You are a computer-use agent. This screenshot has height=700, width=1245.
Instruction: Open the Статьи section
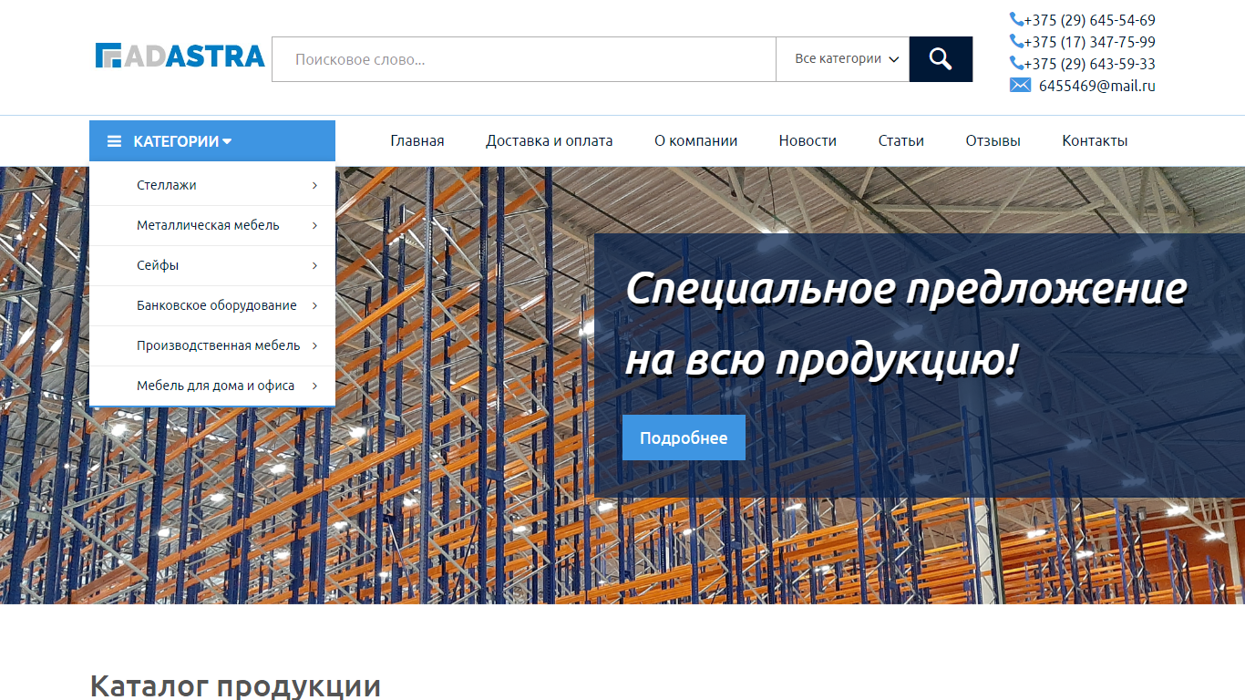(x=901, y=140)
